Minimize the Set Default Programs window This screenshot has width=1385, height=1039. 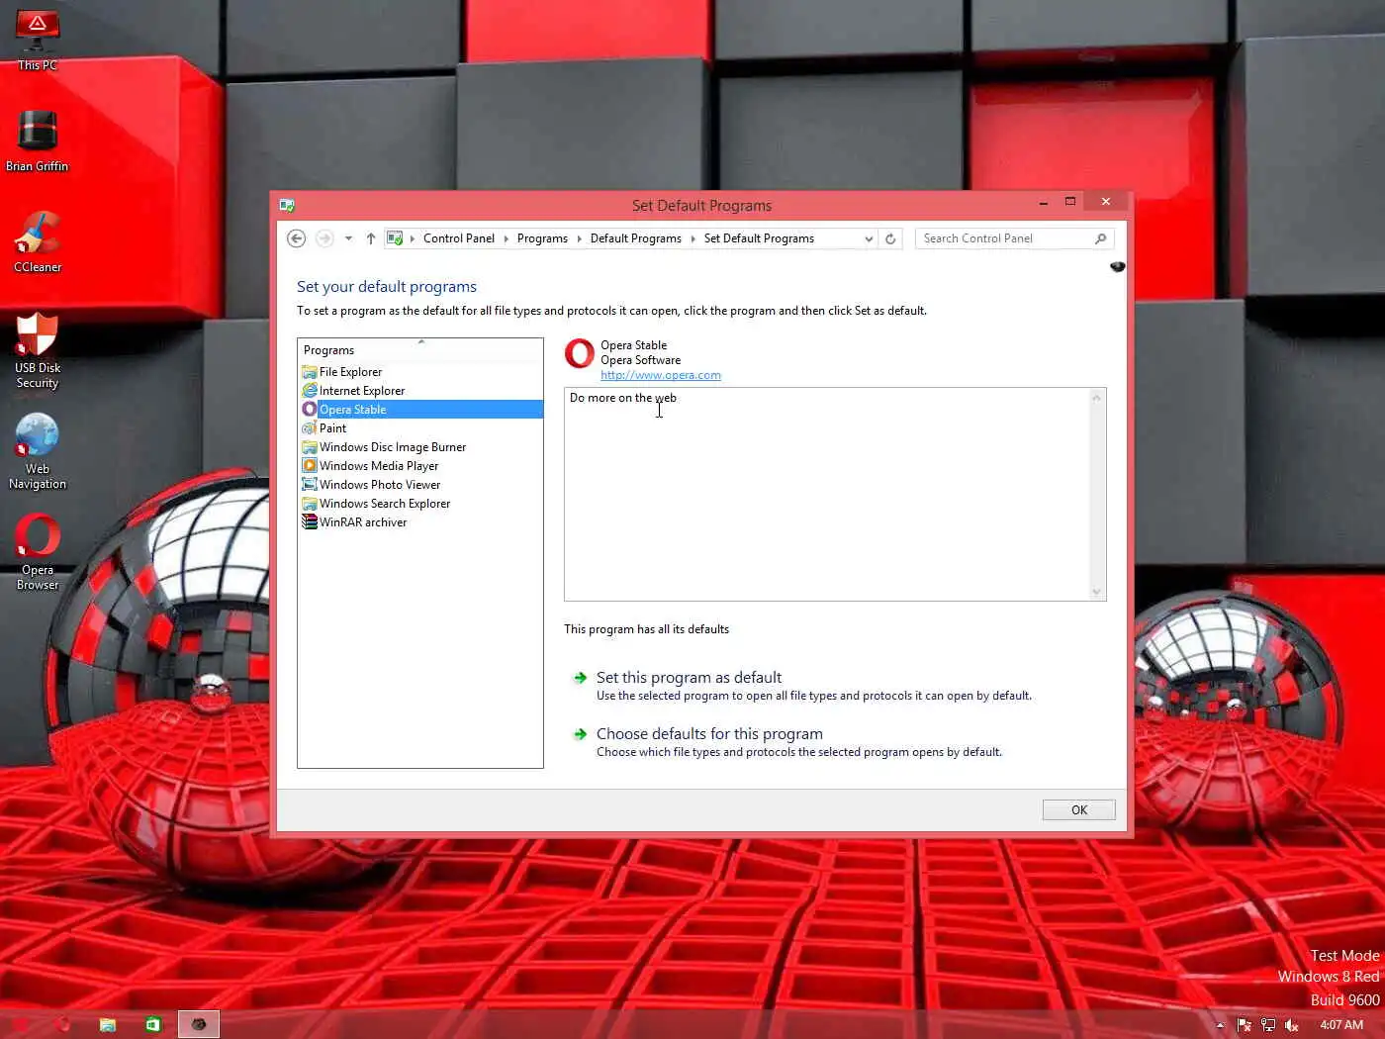click(1043, 202)
